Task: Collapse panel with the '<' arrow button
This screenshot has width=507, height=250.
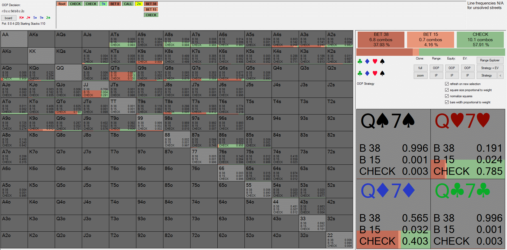Action: click(500, 75)
